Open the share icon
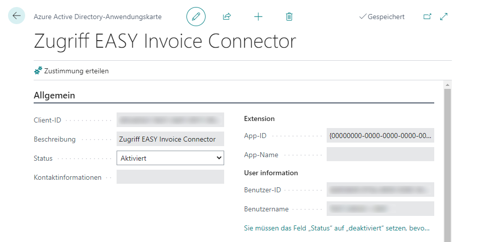The width and height of the screenshot is (486, 242). (x=227, y=17)
